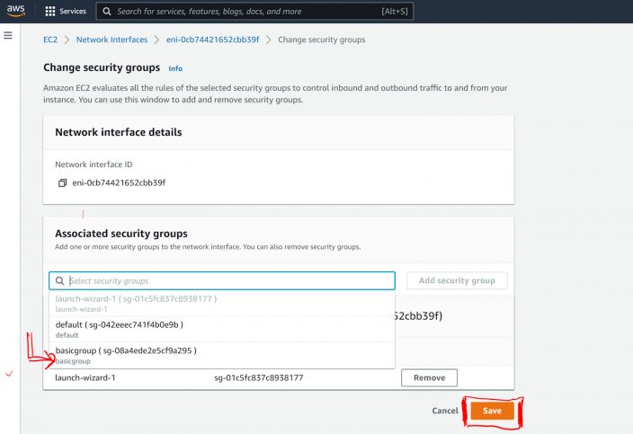Image resolution: width=633 pixels, height=434 pixels.
Task: Open the left hamburger navigation menu
Action: click(x=8, y=35)
